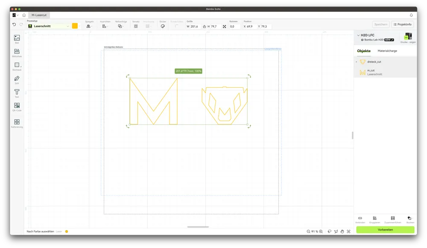Click the zoom-in magnifier icon

pyautogui.click(x=321, y=231)
